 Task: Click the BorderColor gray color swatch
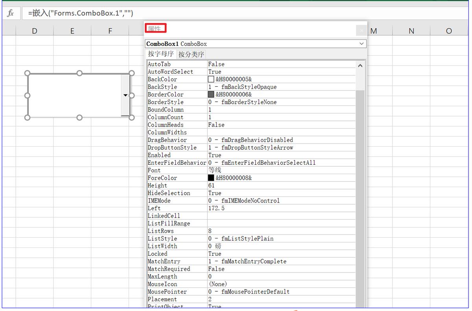[211, 95]
